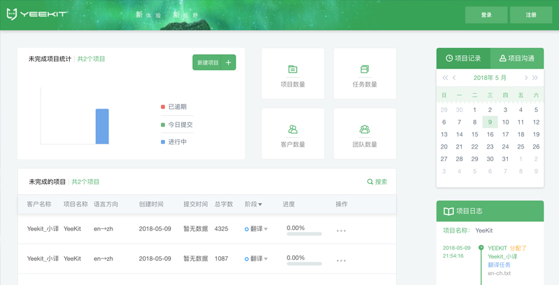Image resolution: width=559 pixels, height=285 pixels.
Task: Expand the 阶段 column header dropdown
Action: (x=260, y=204)
